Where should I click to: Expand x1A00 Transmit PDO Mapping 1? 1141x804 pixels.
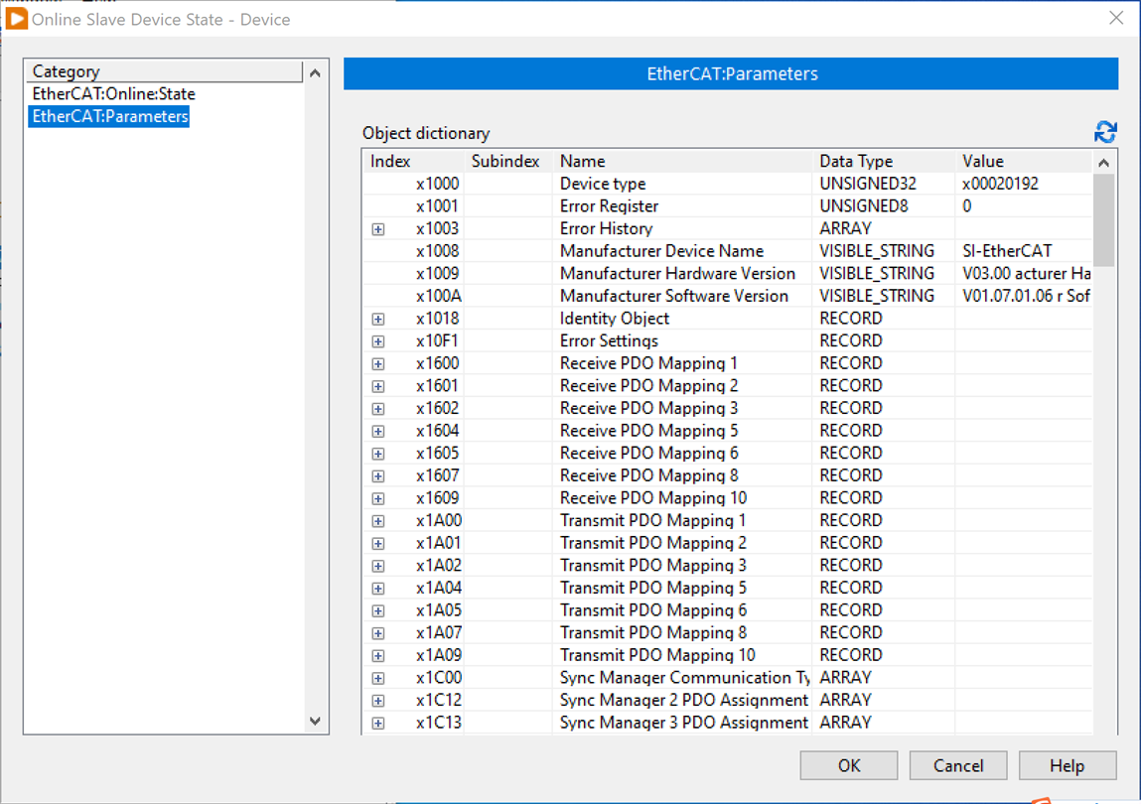[x=378, y=521]
